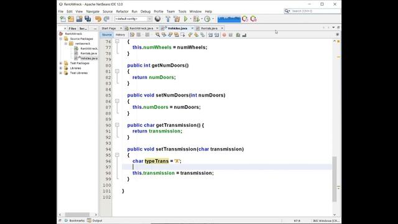Stop macro recording with the gray square icon
Image resolution: width=398 pixels, height=224 pixels.
click(231, 35)
